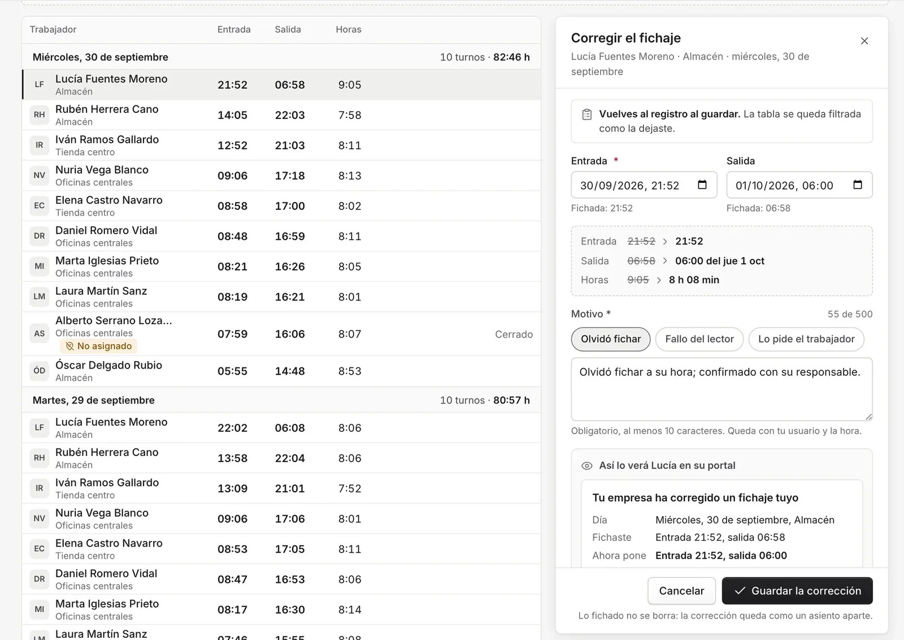Screen dimensions: 904x640
Task: Click the clipboard icon in info notice
Action: click(587, 115)
